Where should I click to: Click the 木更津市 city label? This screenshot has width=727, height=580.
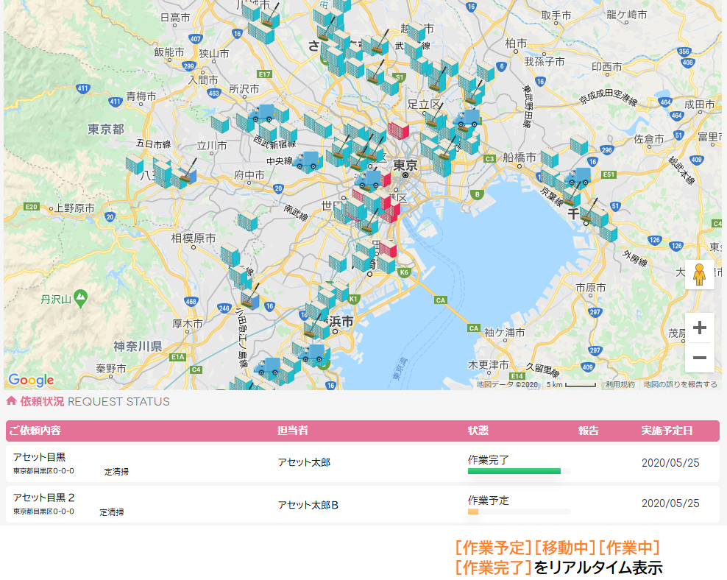[488, 365]
